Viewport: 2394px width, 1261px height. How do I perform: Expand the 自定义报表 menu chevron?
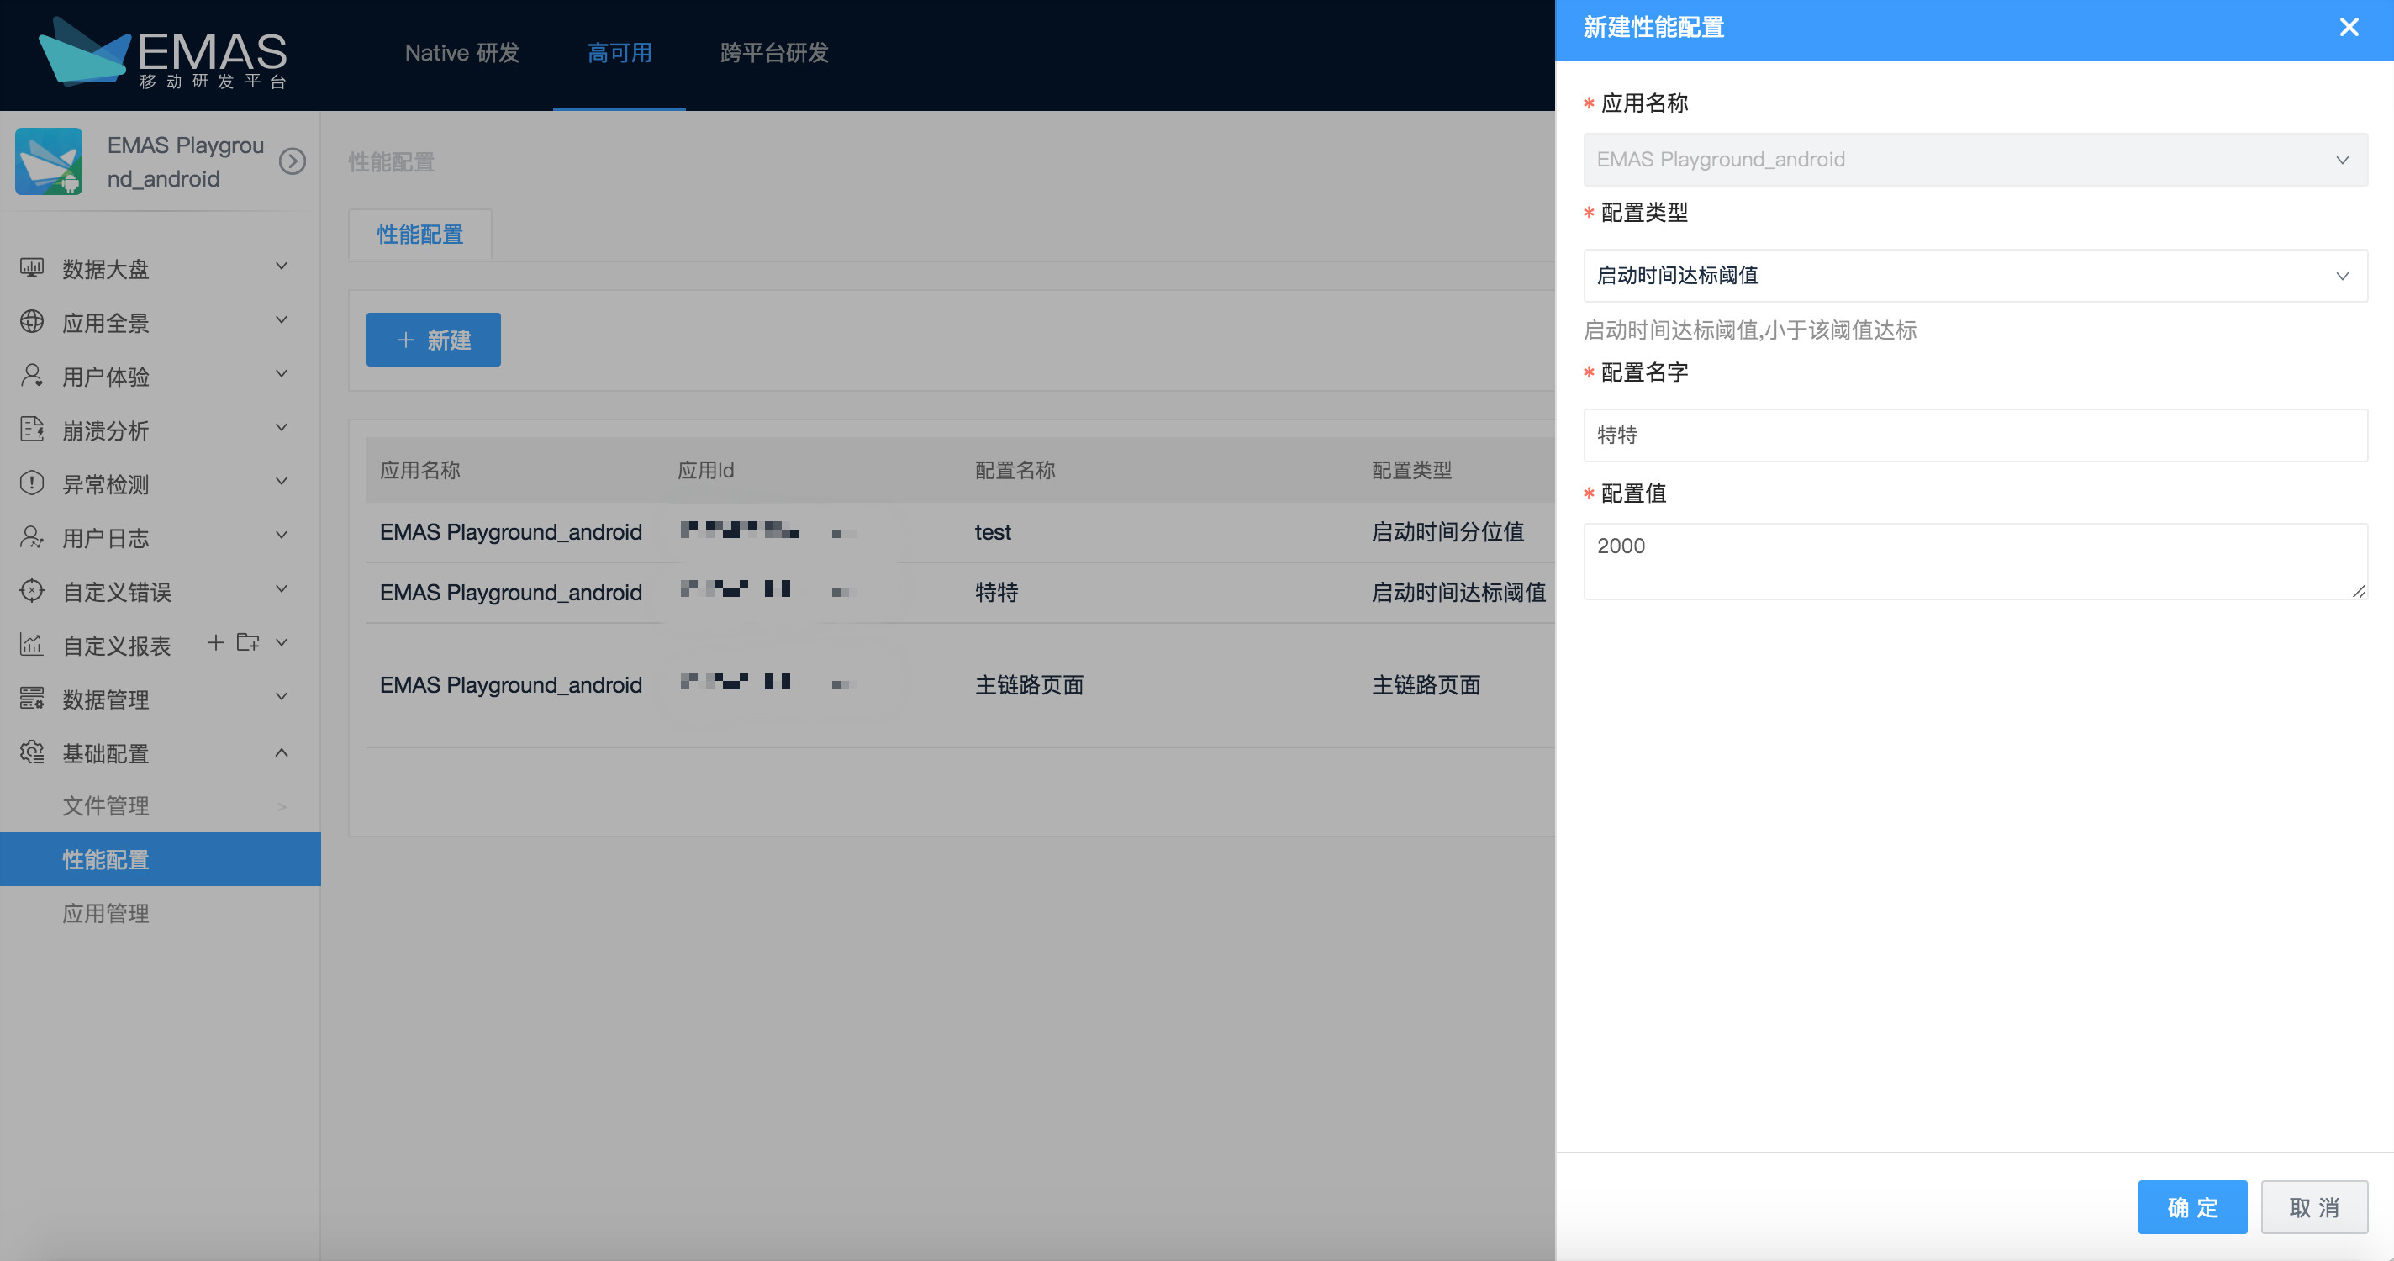tap(282, 643)
